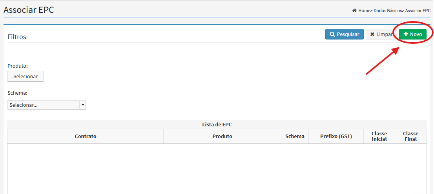434x194 pixels.
Task: Expand the Schema dropdown arrow
Action: 82,105
